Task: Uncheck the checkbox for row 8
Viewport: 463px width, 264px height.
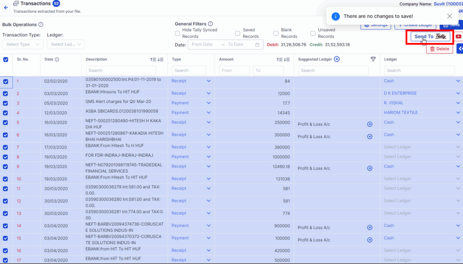Action: coord(6,157)
